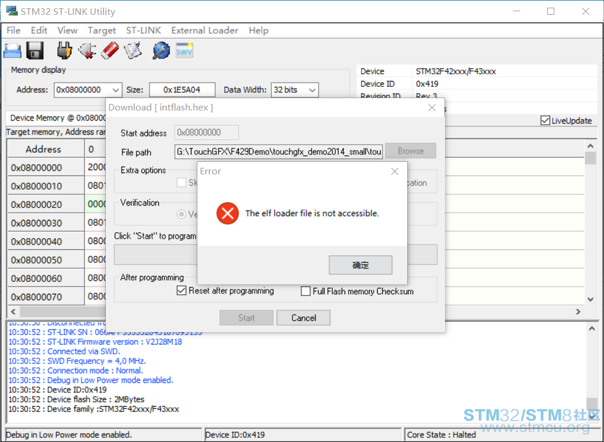Image resolution: width=604 pixels, height=442 pixels.
Task: Open the ST-LINK menu
Action: tap(143, 30)
